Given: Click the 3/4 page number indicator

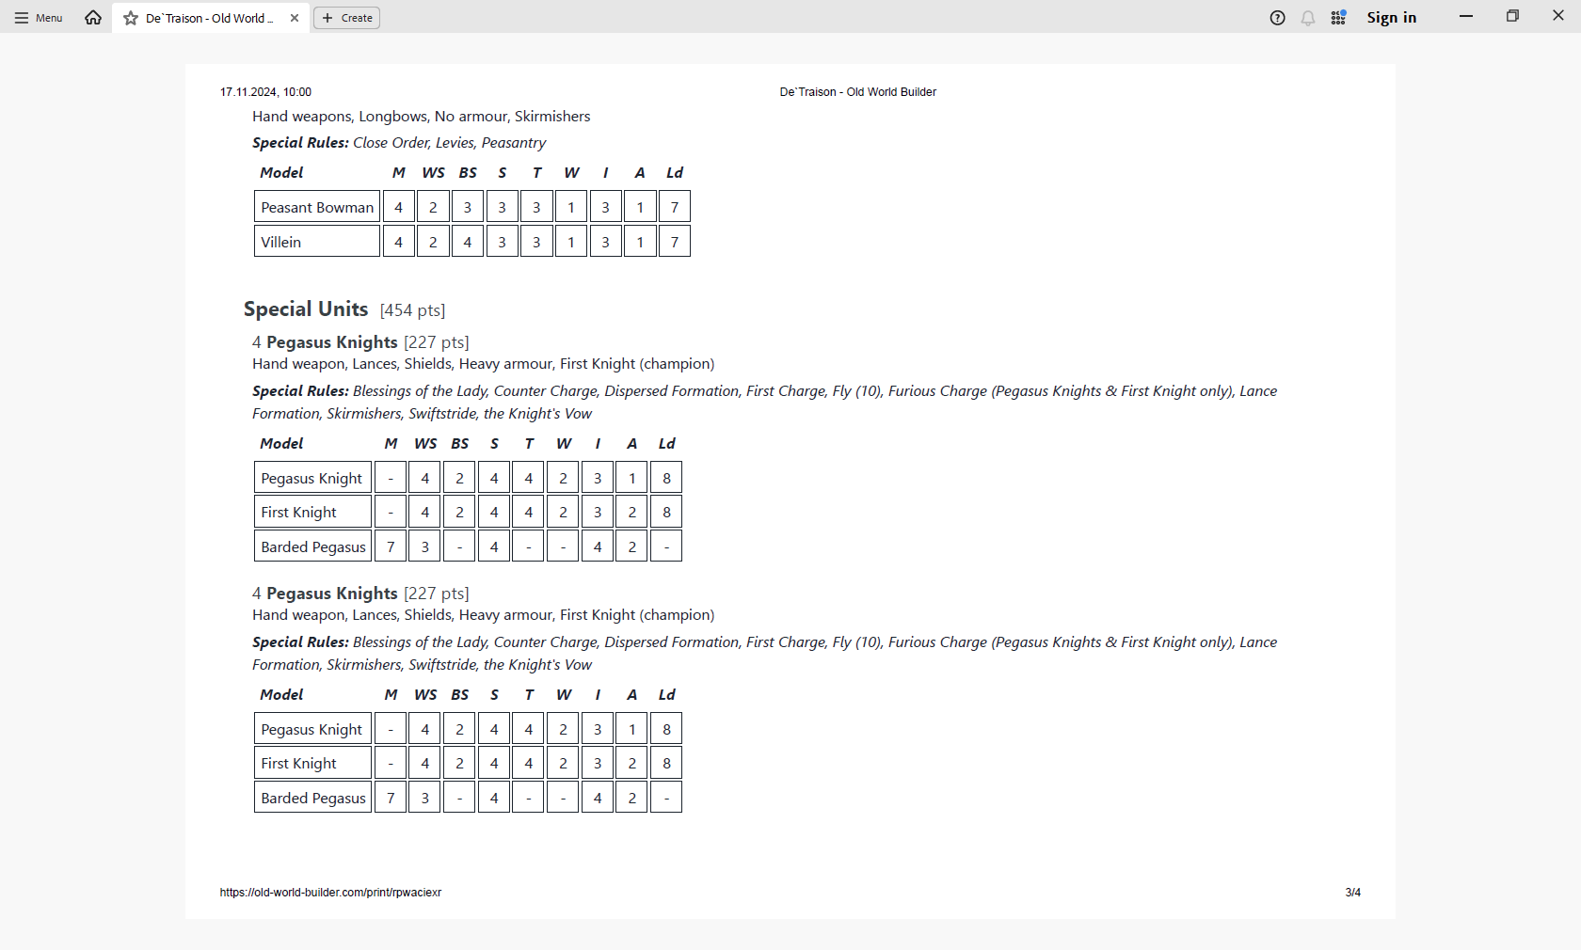Looking at the screenshot, I should click(x=1352, y=893).
